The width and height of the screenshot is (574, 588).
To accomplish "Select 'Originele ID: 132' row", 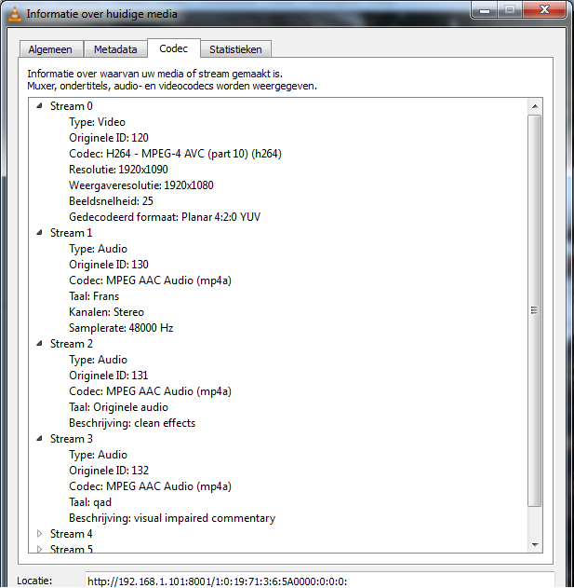I will pos(109,471).
